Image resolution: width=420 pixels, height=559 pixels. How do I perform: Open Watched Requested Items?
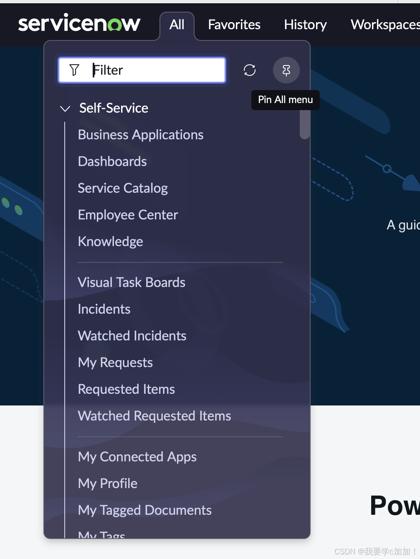[x=154, y=416]
